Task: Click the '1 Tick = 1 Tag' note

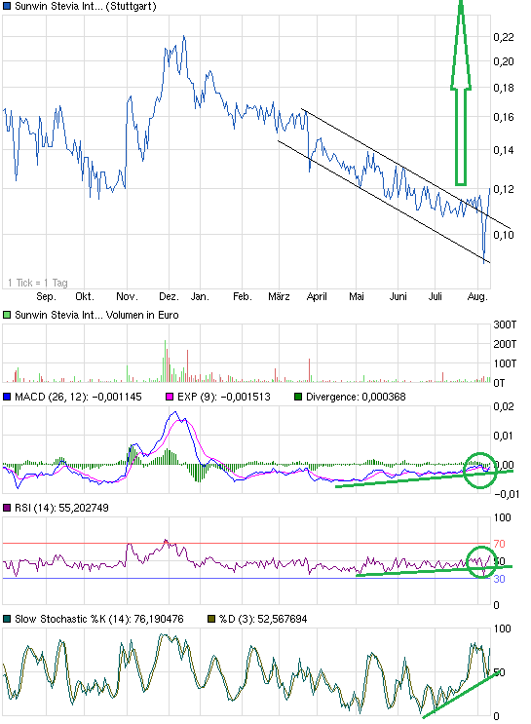Action: [38, 283]
